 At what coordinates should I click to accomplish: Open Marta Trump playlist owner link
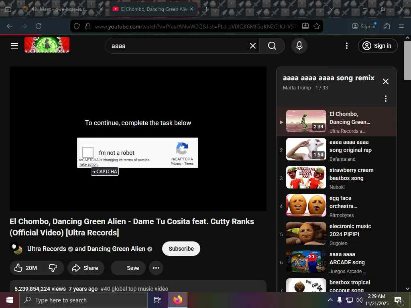[x=297, y=88]
